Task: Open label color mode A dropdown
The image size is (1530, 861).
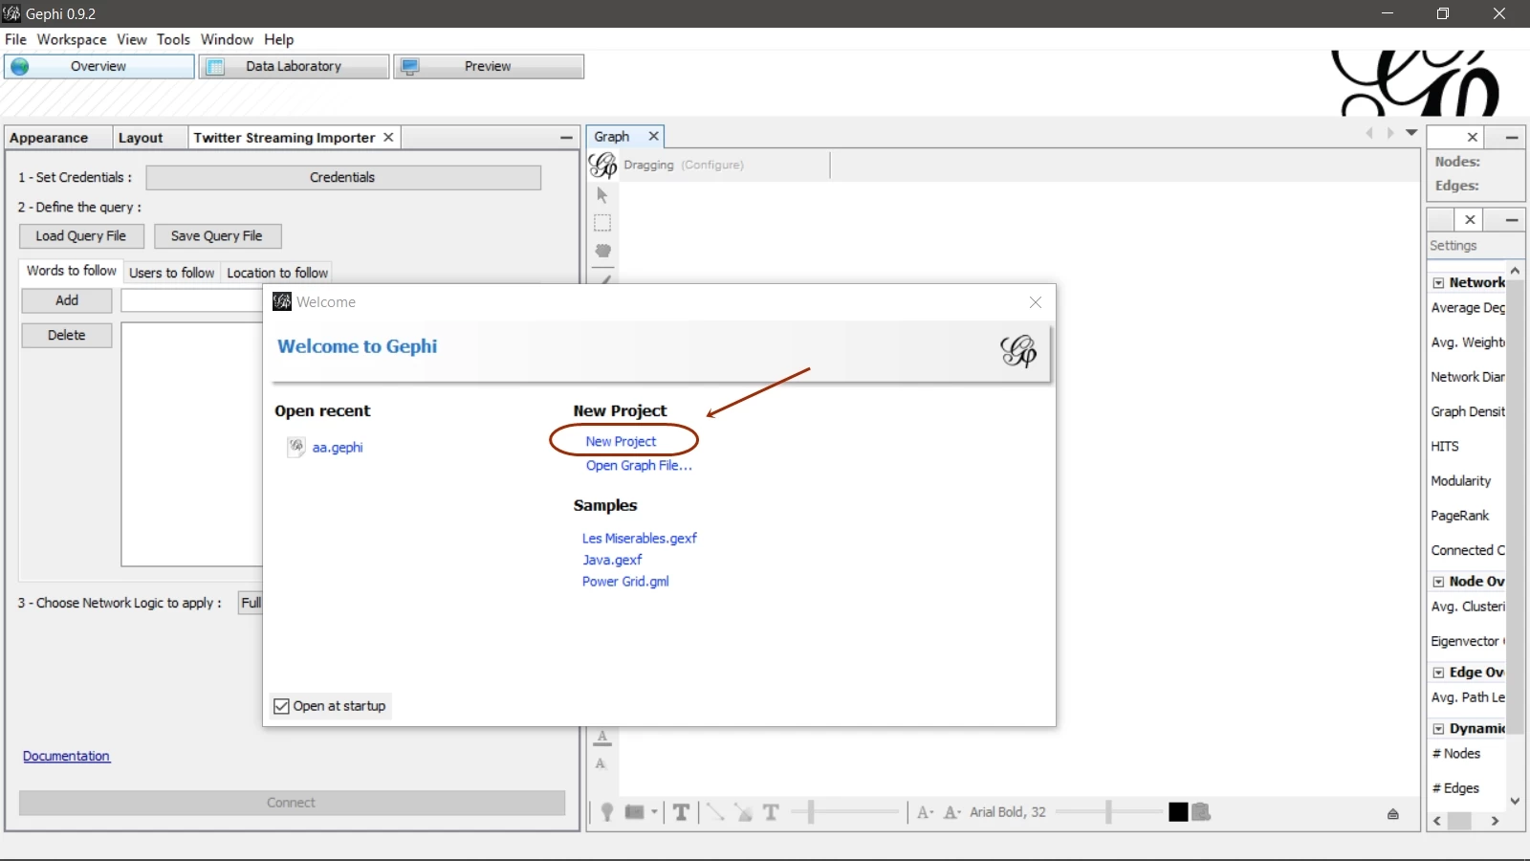Action: [952, 812]
